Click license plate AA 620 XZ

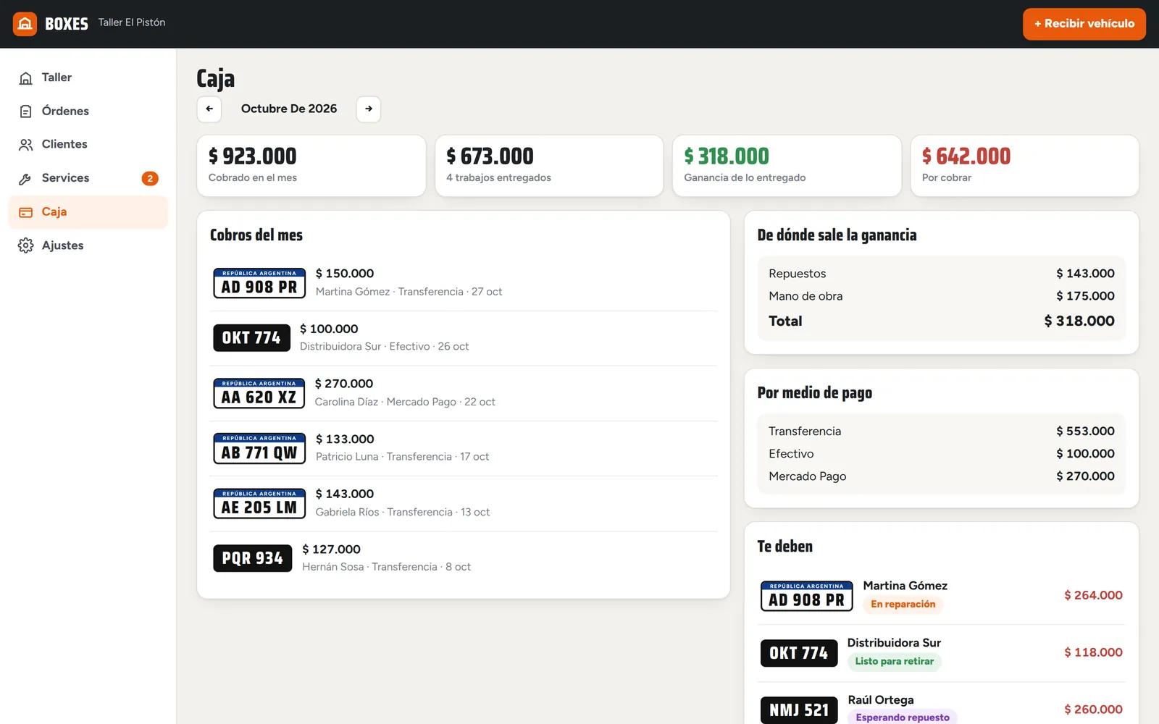tap(259, 393)
